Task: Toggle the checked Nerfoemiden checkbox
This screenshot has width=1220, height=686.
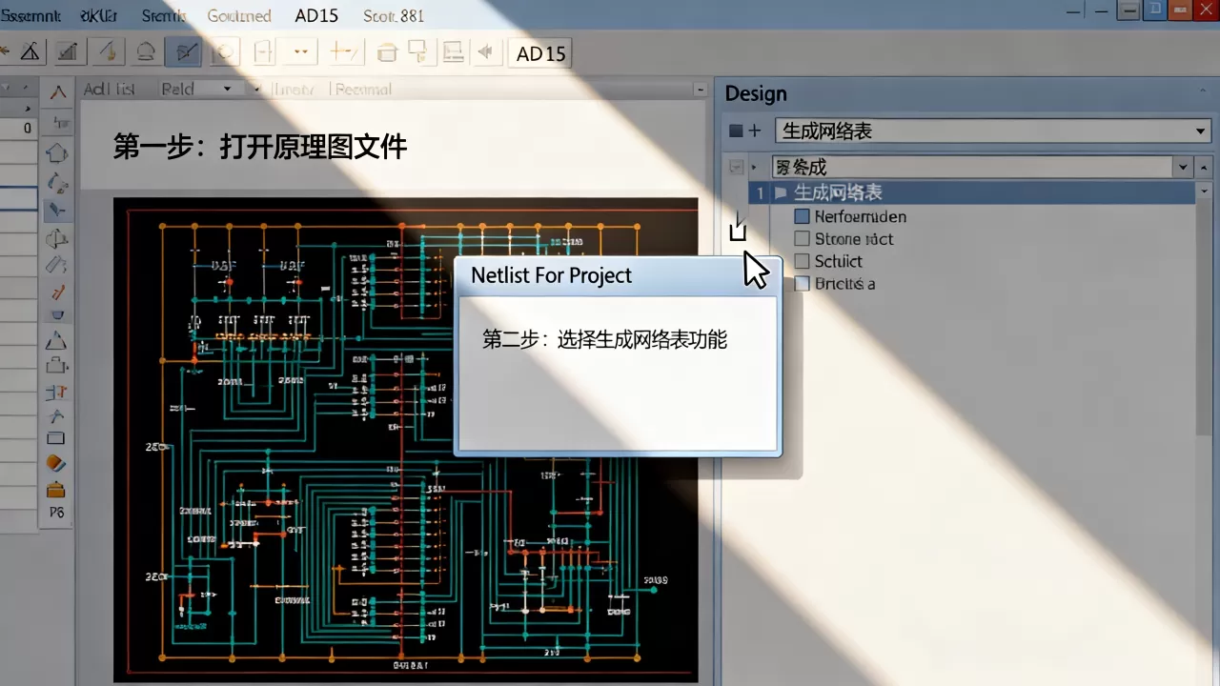Action: pos(802,216)
